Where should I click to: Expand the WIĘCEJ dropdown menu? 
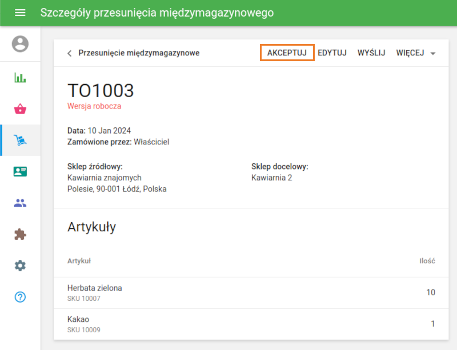click(x=416, y=53)
